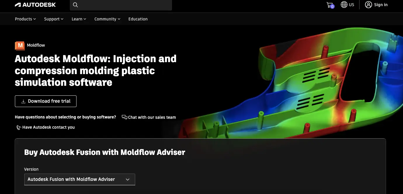This screenshot has height=194, width=403.
Task: Select the Education menu item
Action: [138, 19]
